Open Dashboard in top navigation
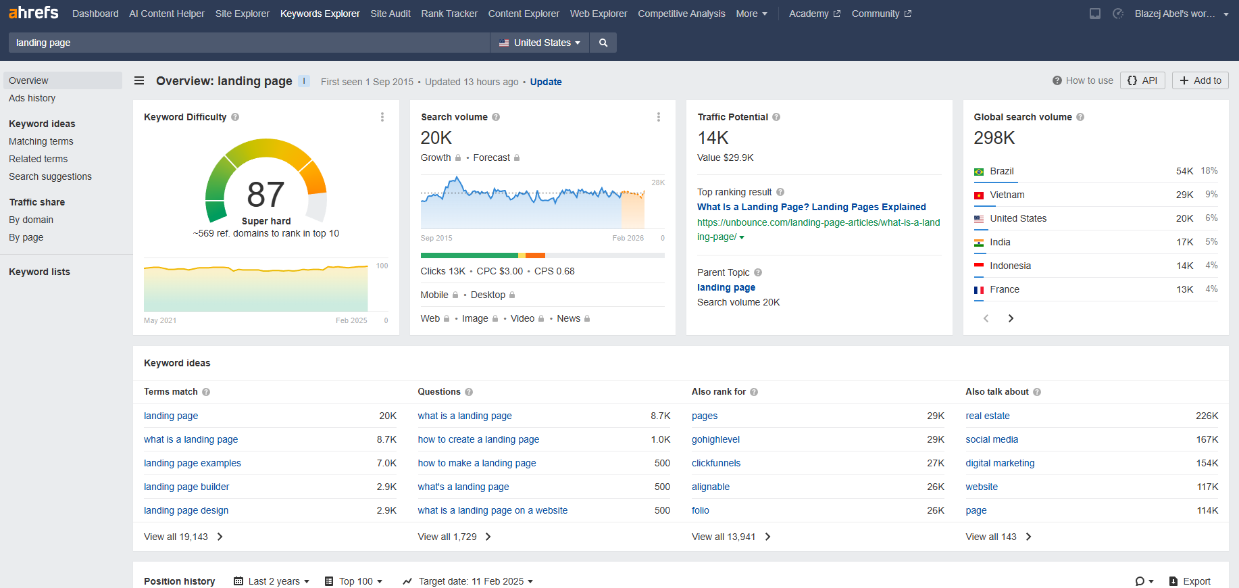The image size is (1239, 588). (95, 14)
